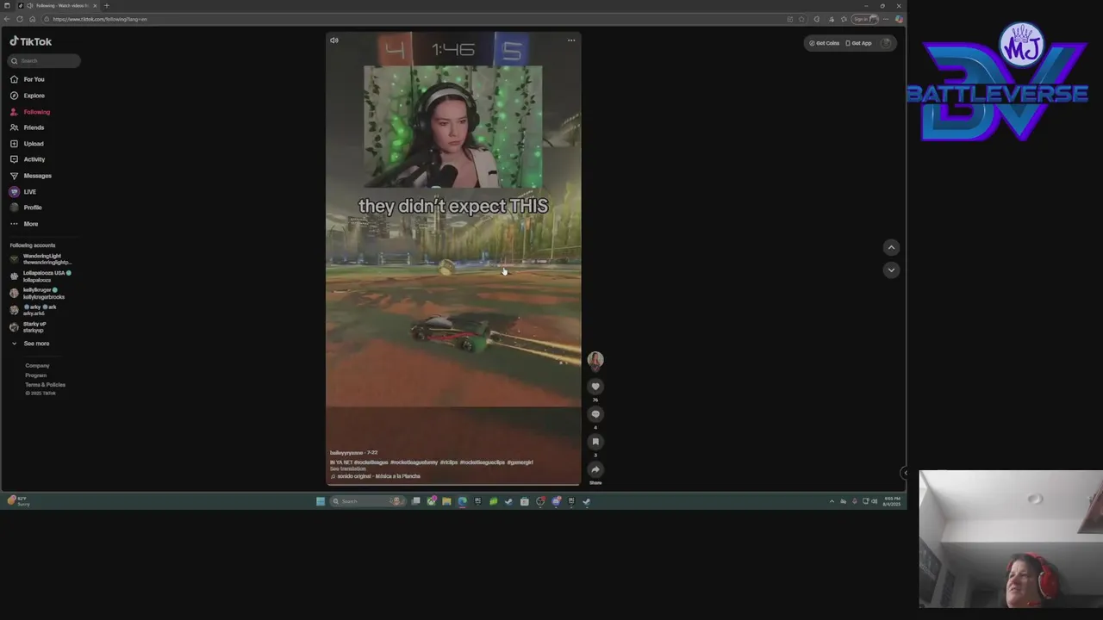The height and width of the screenshot is (620, 1103).
Task: Bookmark the video with the save icon
Action: 595,442
